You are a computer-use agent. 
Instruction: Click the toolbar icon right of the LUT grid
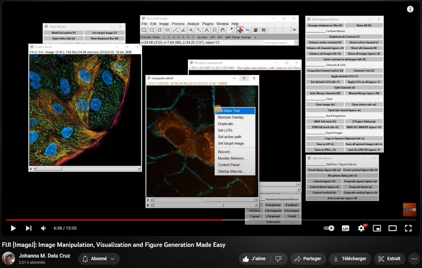(264, 30)
